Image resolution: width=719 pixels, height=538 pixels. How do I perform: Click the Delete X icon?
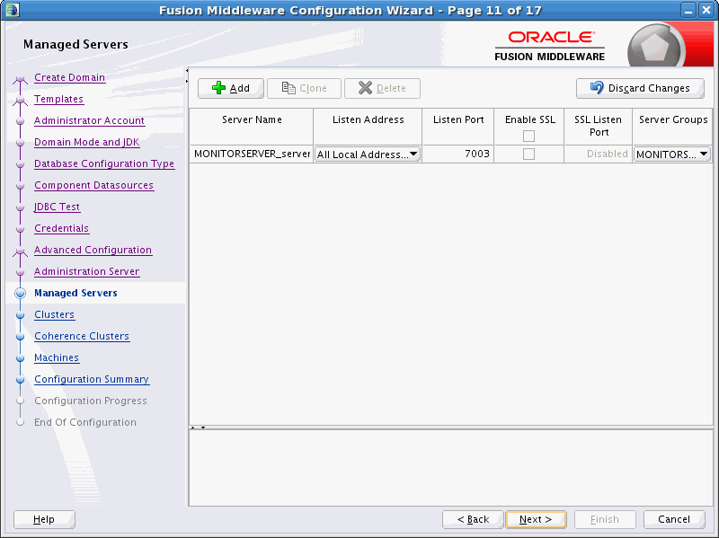coord(365,88)
